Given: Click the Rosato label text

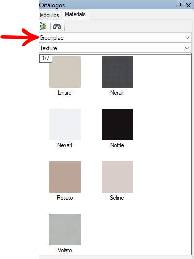Looking at the screenshot, I should tap(65, 198).
